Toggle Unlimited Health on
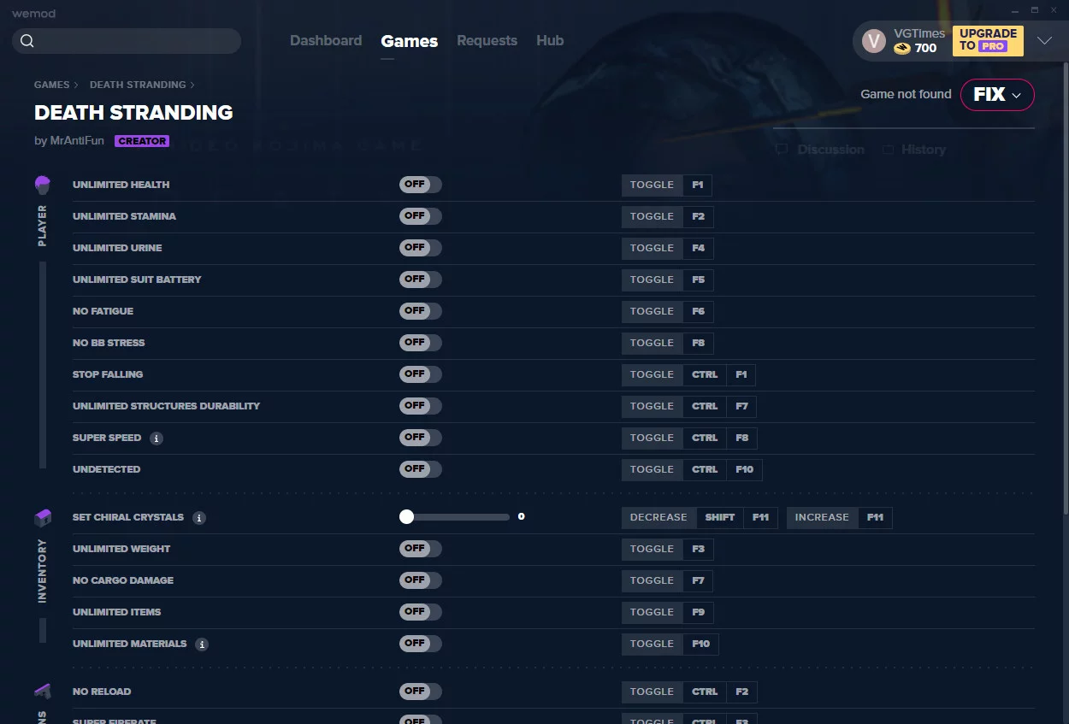Screen dimensions: 1069x724 tap(421, 185)
